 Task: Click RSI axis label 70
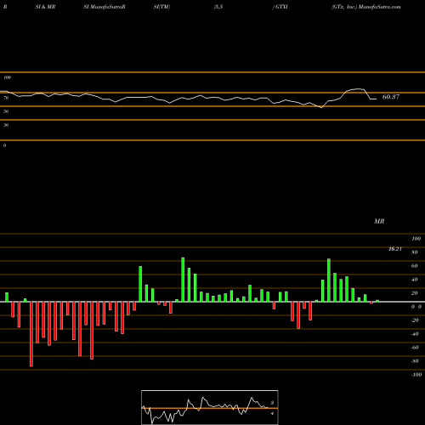click(6, 98)
